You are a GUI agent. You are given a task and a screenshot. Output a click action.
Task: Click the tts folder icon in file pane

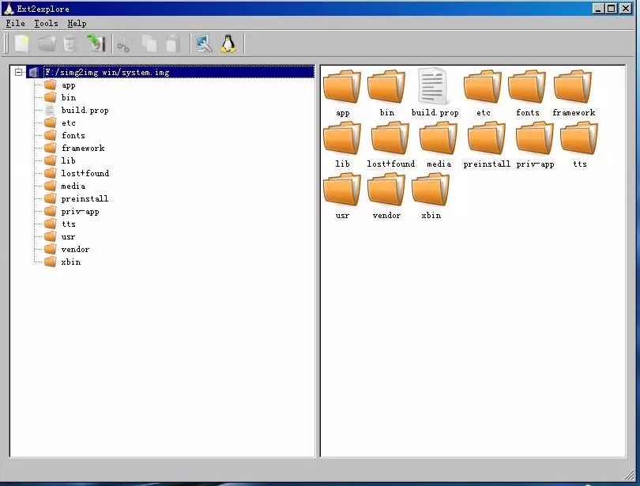point(579,138)
